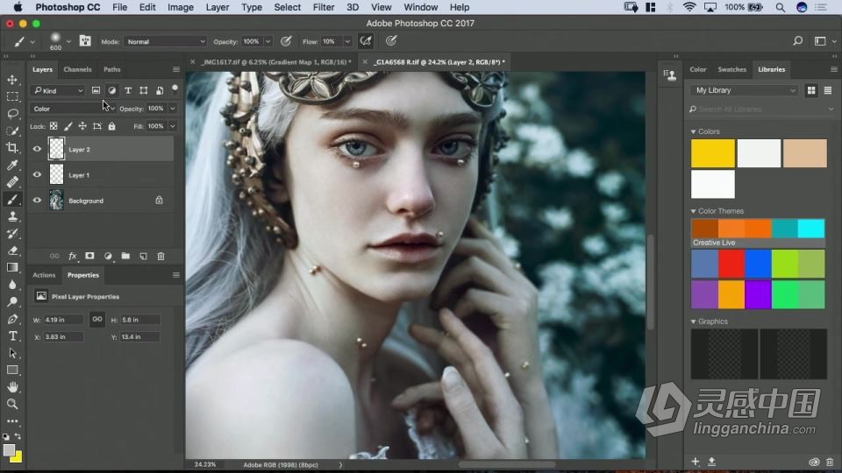Toggle lock image pixels
The image size is (842, 473).
pyautogui.click(x=68, y=126)
